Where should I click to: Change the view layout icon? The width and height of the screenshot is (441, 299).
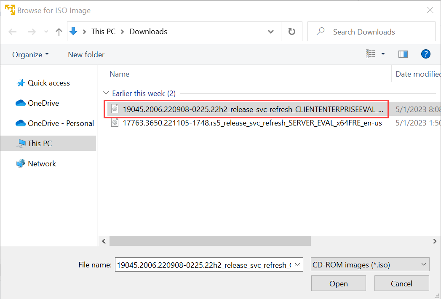(x=370, y=54)
